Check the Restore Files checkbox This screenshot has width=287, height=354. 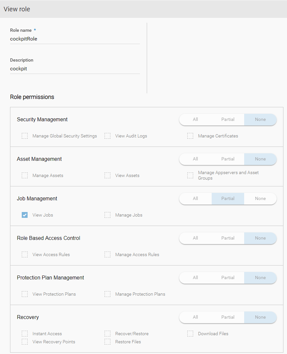pyautogui.click(x=107, y=342)
